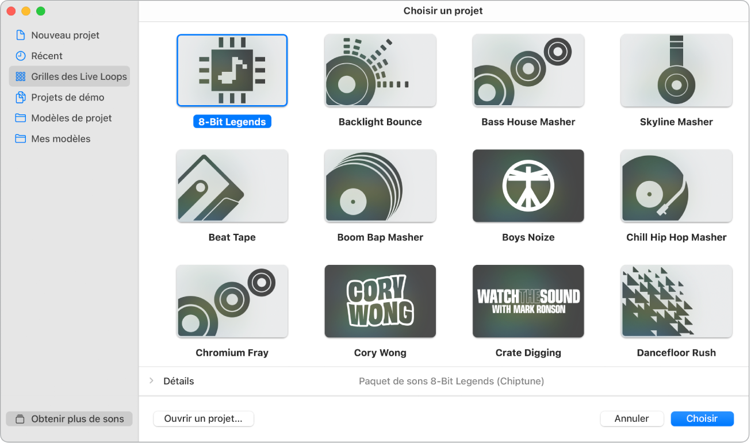Expand the Détails section
The height and width of the screenshot is (443, 751).
[x=151, y=380]
